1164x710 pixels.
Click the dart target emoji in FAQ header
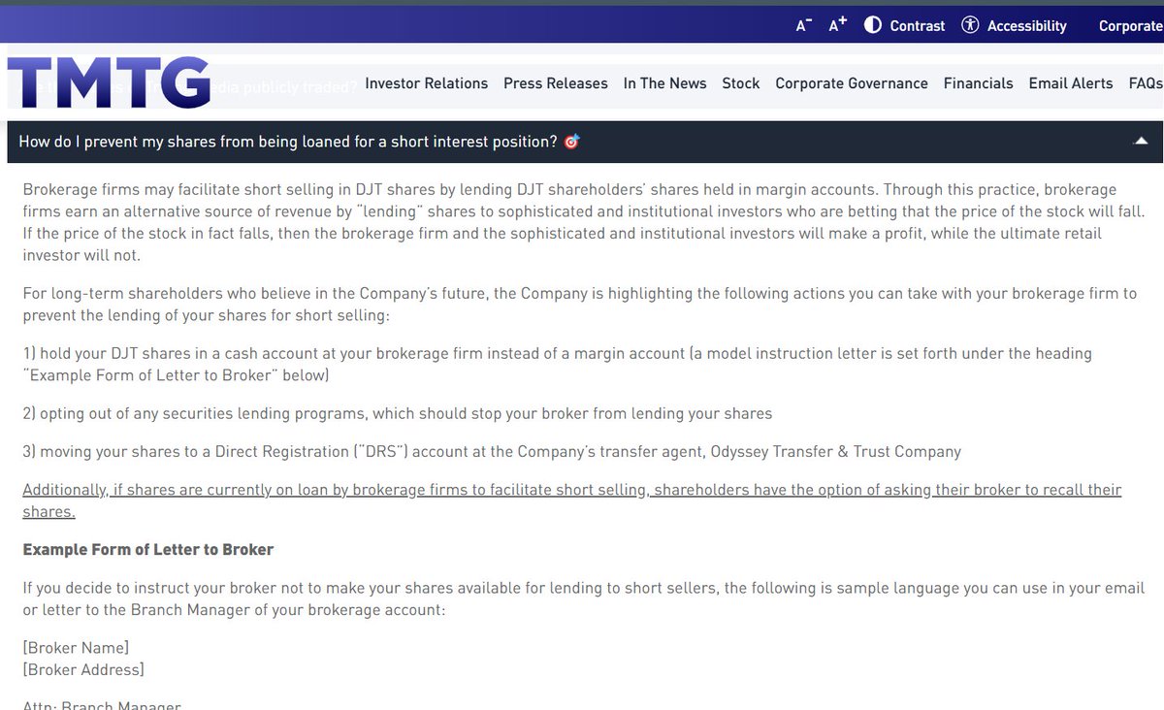point(571,142)
